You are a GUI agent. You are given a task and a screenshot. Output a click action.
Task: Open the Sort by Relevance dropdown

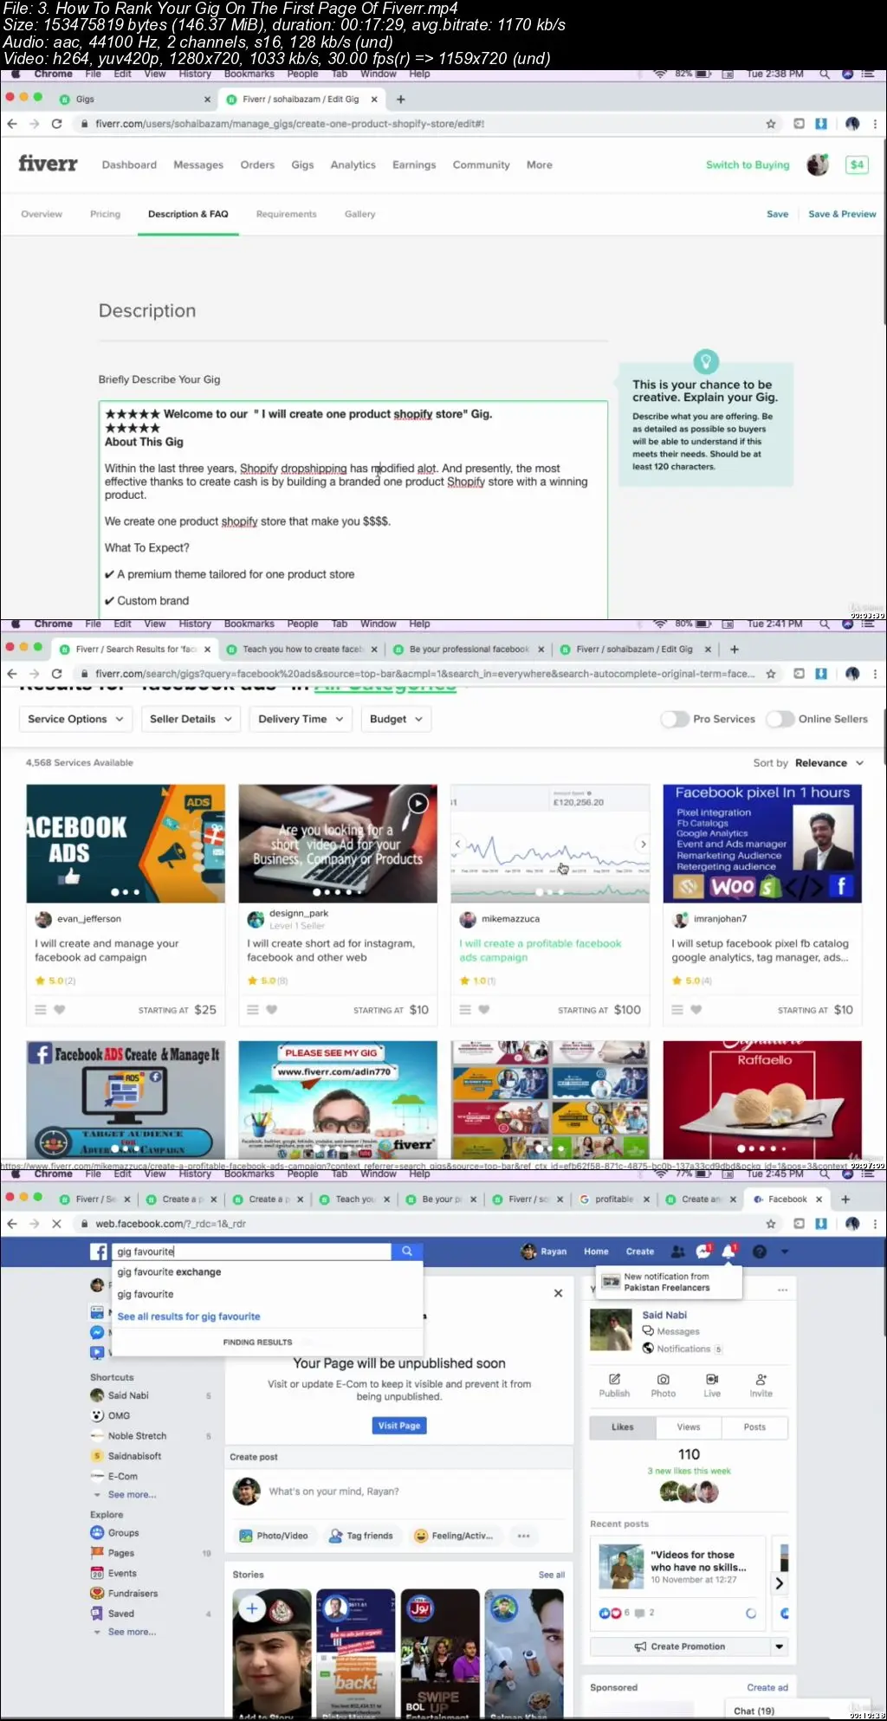click(x=829, y=763)
